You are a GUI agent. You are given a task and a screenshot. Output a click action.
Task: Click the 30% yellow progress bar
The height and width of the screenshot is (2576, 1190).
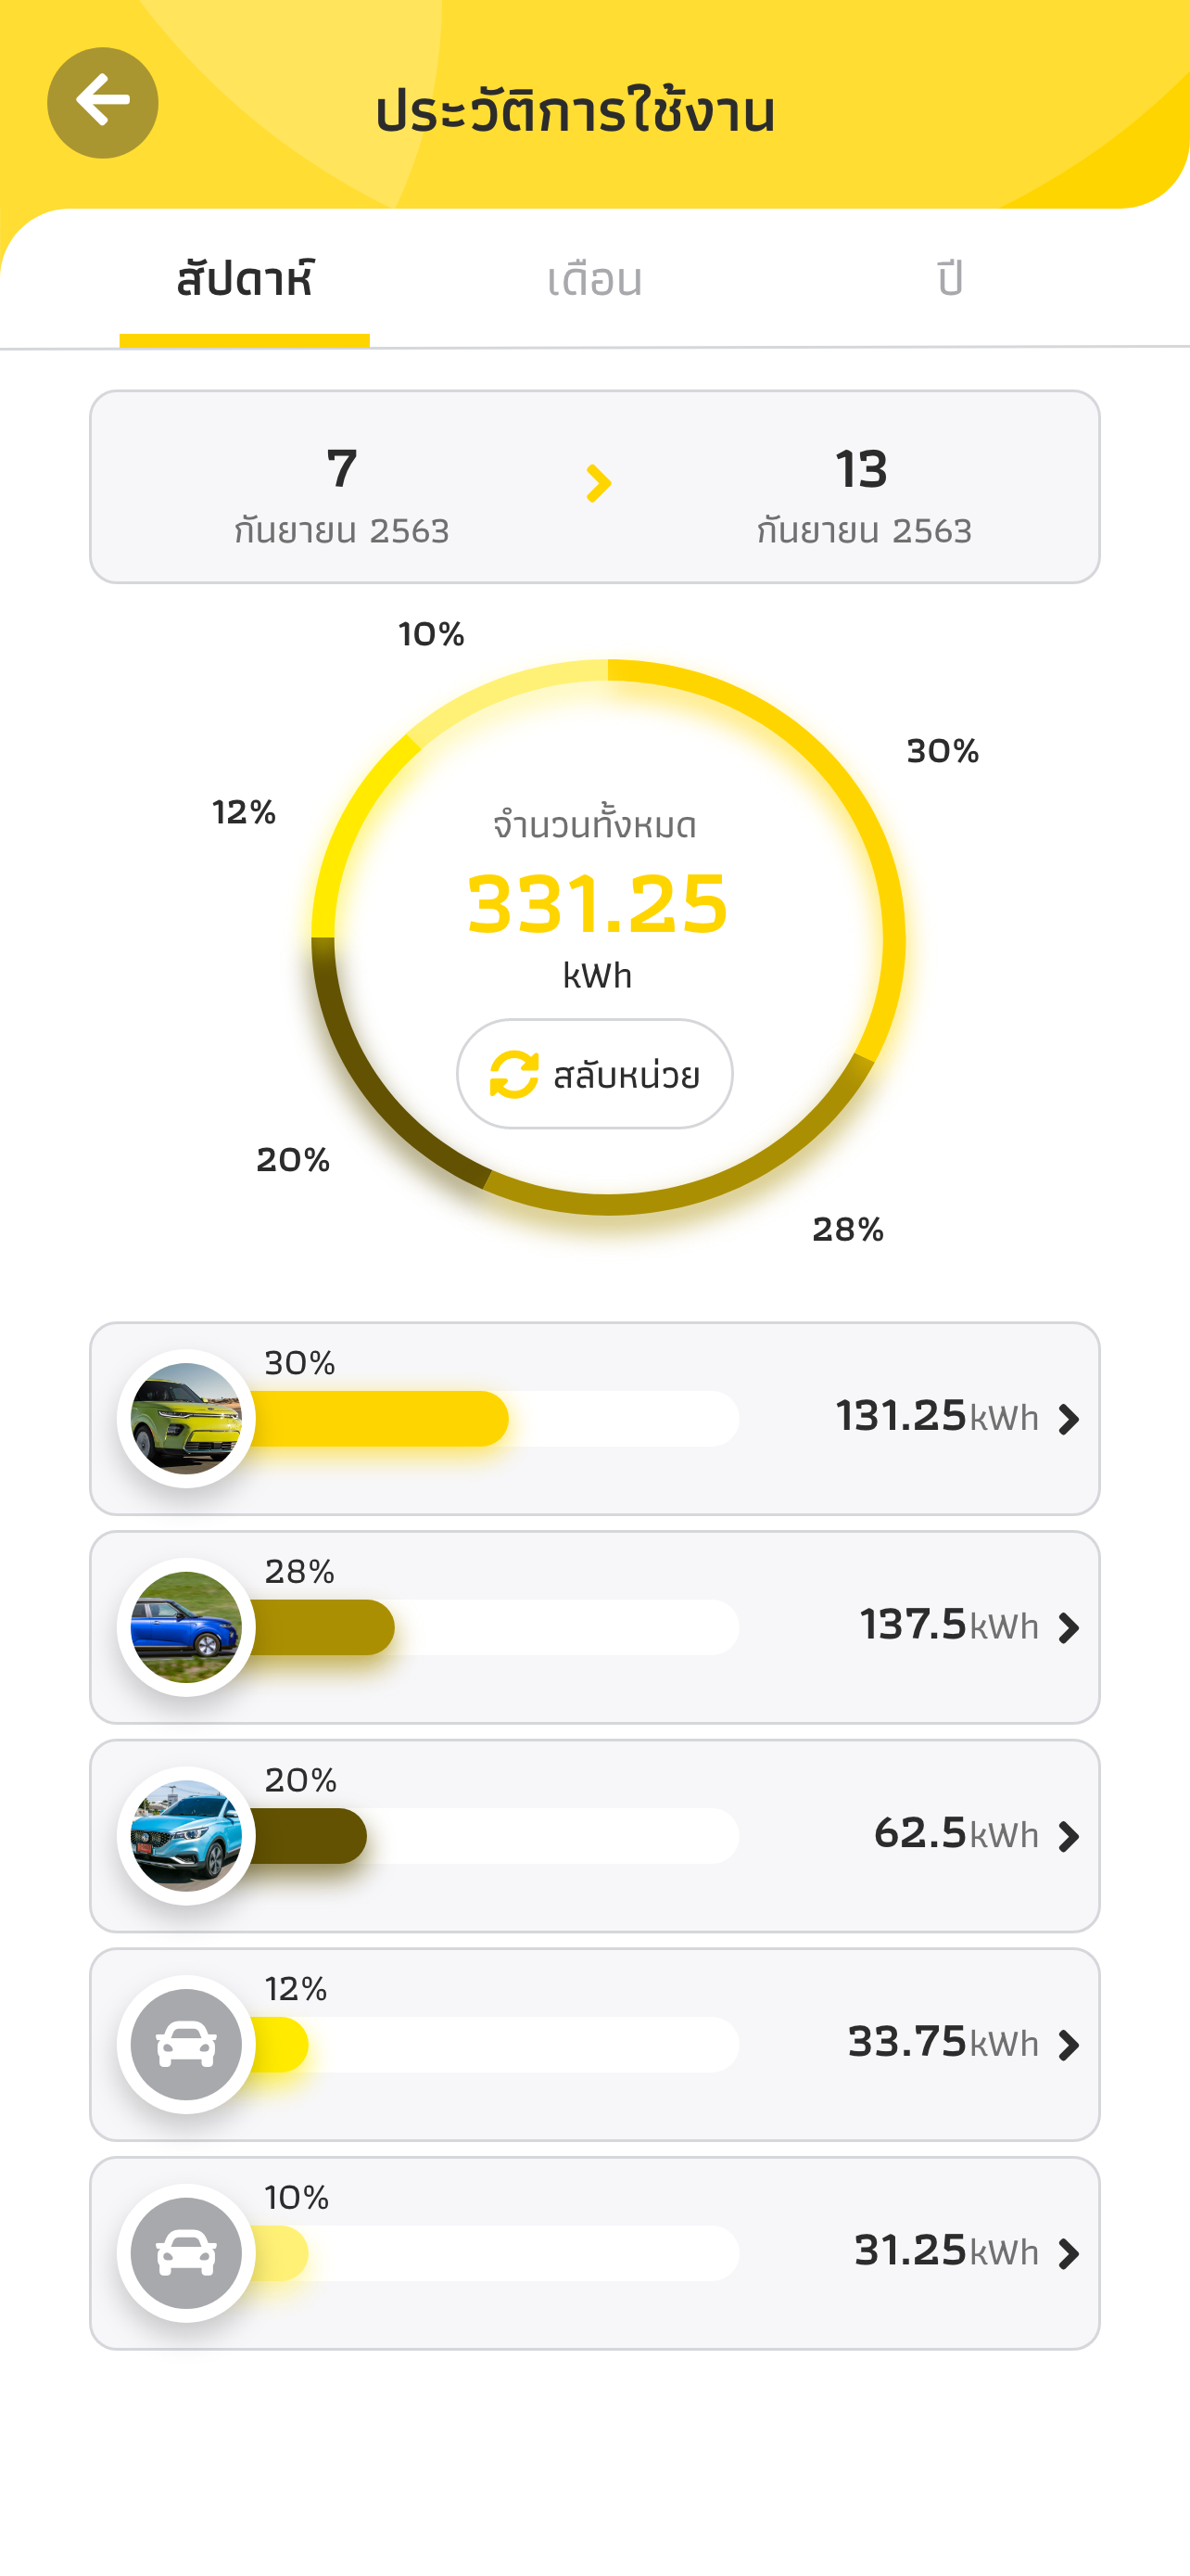(380, 1418)
